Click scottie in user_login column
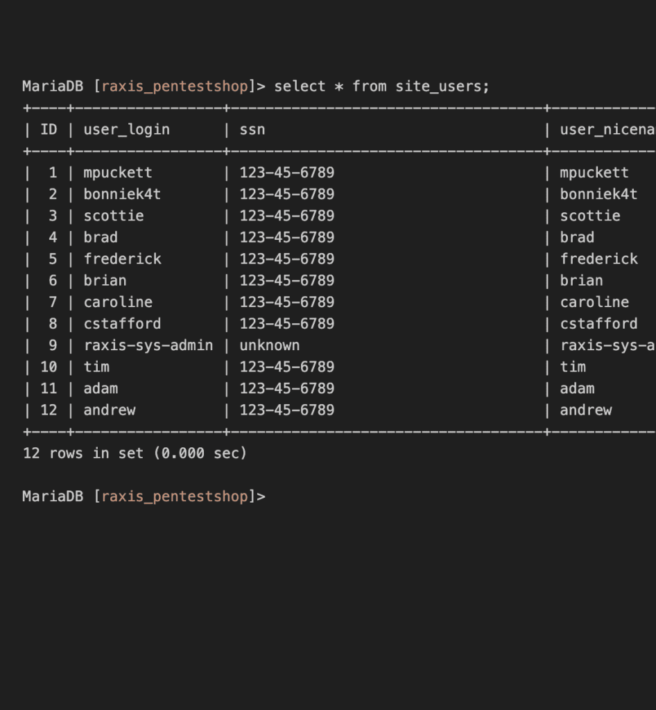The image size is (656, 710). tap(114, 216)
